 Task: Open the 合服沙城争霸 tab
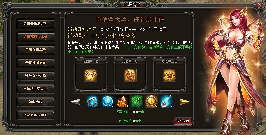pos(36,63)
